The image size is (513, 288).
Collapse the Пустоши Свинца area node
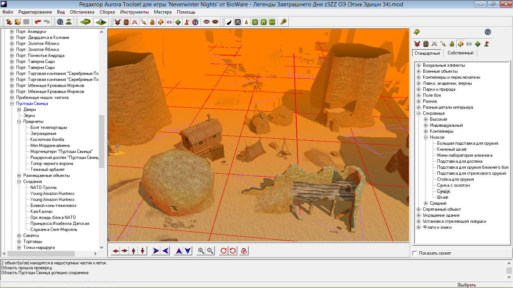12,103
